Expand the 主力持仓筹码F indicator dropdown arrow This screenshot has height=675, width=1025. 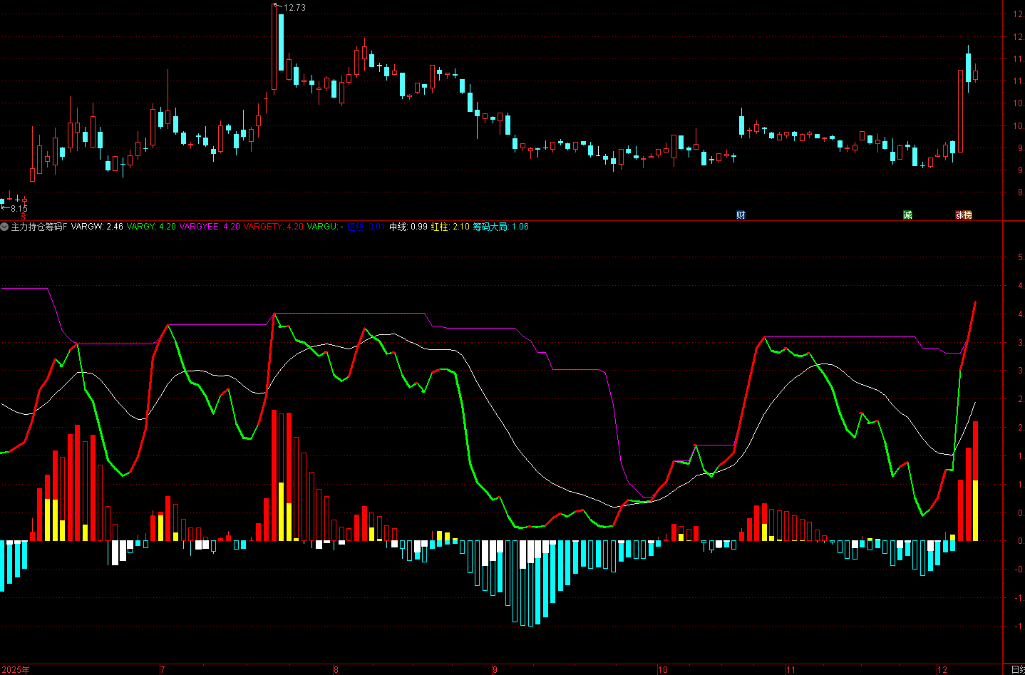5,227
